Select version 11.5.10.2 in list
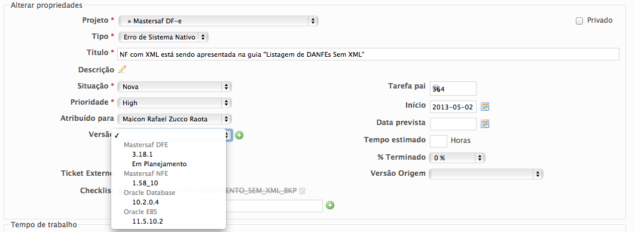 169,221
